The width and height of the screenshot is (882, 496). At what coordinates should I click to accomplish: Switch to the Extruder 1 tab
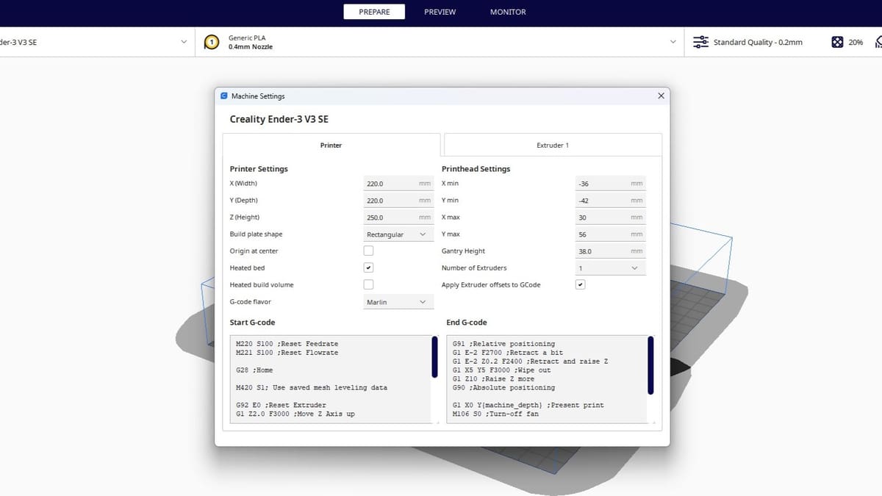[x=553, y=145]
